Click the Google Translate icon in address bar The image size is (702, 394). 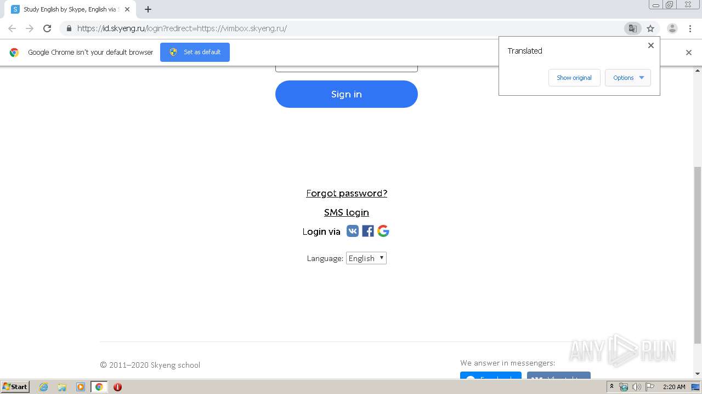point(632,28)
